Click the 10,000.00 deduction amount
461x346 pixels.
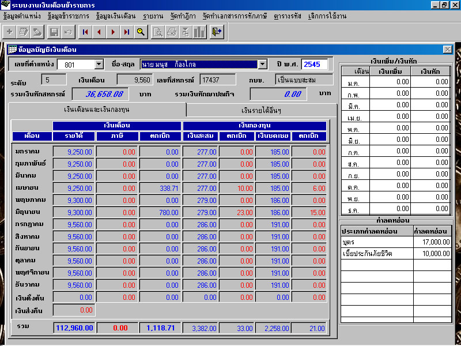[x=432, y=254]
